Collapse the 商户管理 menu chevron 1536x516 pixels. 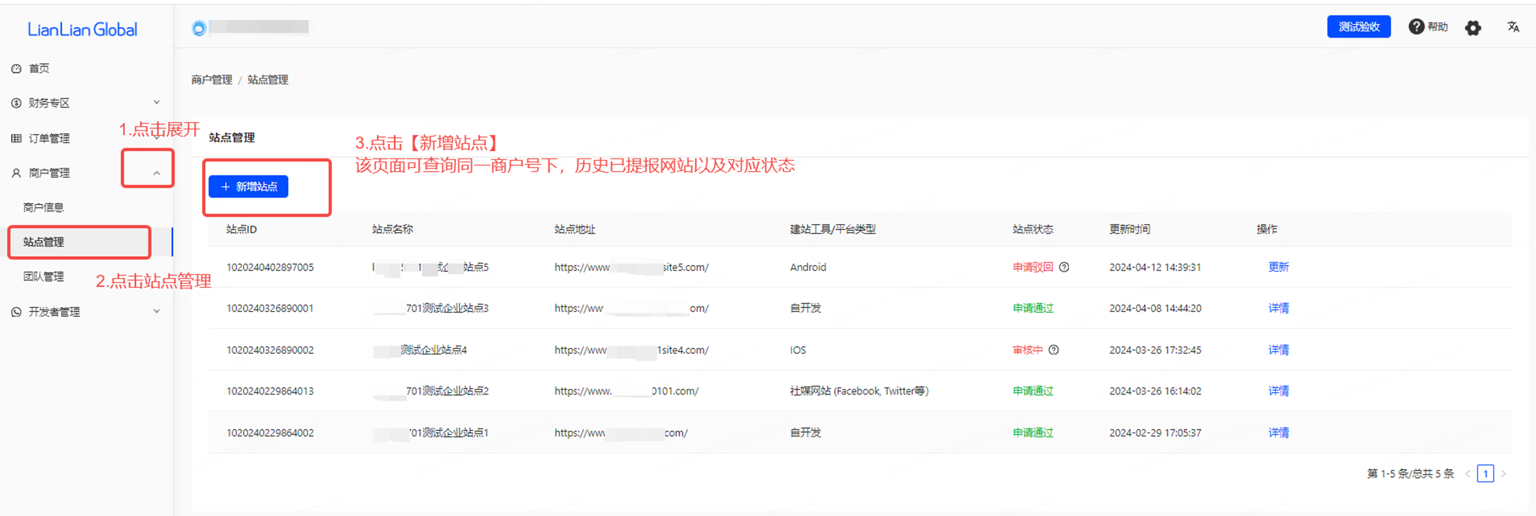click(157, 172)
